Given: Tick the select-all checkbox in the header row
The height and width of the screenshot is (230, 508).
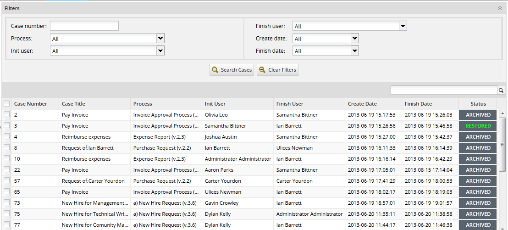Looking at the screenshot, I should pos(6,104).
